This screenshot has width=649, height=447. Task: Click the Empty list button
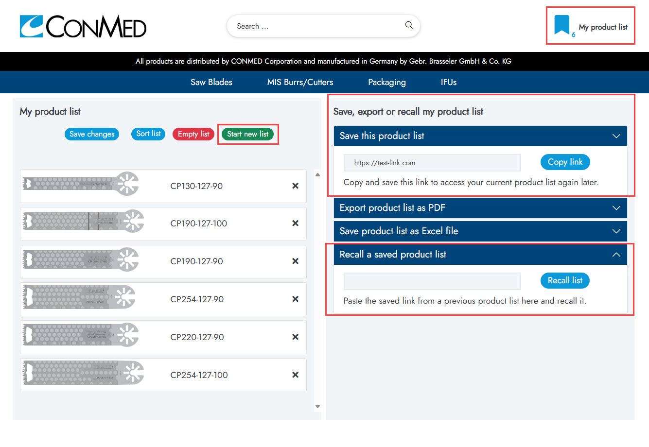[x=193, y=134]
